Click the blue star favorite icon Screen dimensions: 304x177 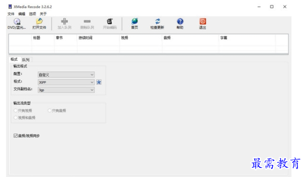point(99,82)
